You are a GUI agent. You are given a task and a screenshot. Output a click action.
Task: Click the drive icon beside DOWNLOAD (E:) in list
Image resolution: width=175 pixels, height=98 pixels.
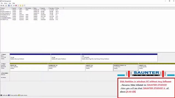click(x=1, y=15)
